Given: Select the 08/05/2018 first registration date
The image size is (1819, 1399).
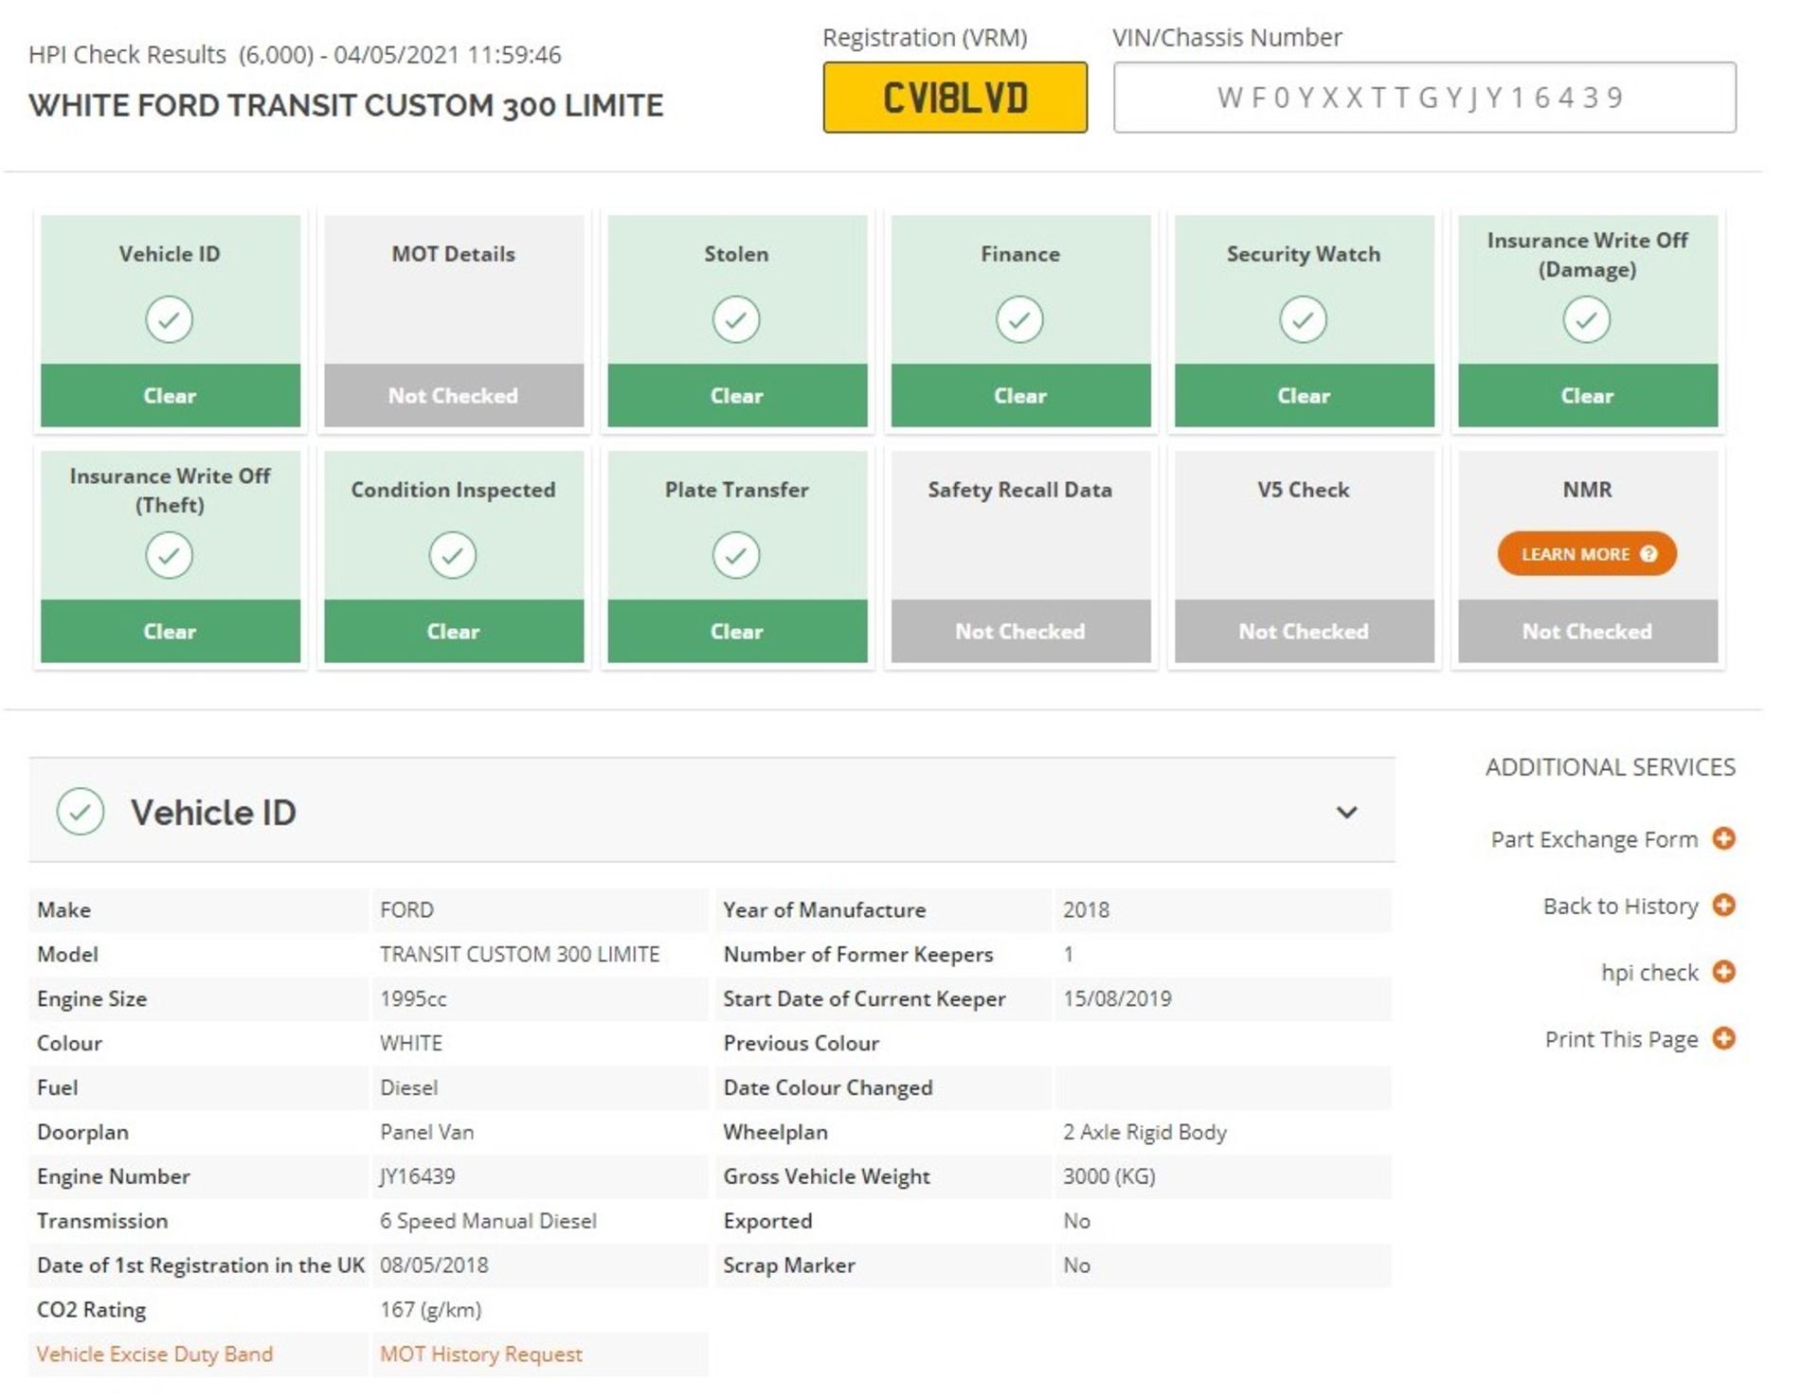Looking at the screenshot, I should pyautogui.click(x=434, y=1265).
